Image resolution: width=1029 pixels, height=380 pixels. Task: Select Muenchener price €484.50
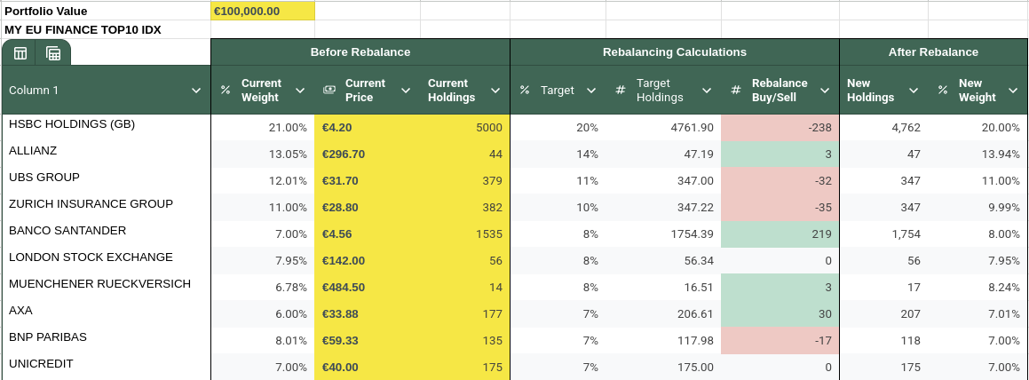click(368, 288)
